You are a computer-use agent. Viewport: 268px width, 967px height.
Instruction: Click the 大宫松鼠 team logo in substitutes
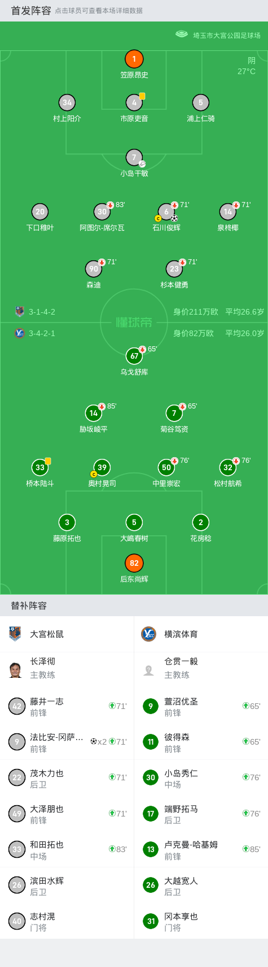click(x=15, y=634)
